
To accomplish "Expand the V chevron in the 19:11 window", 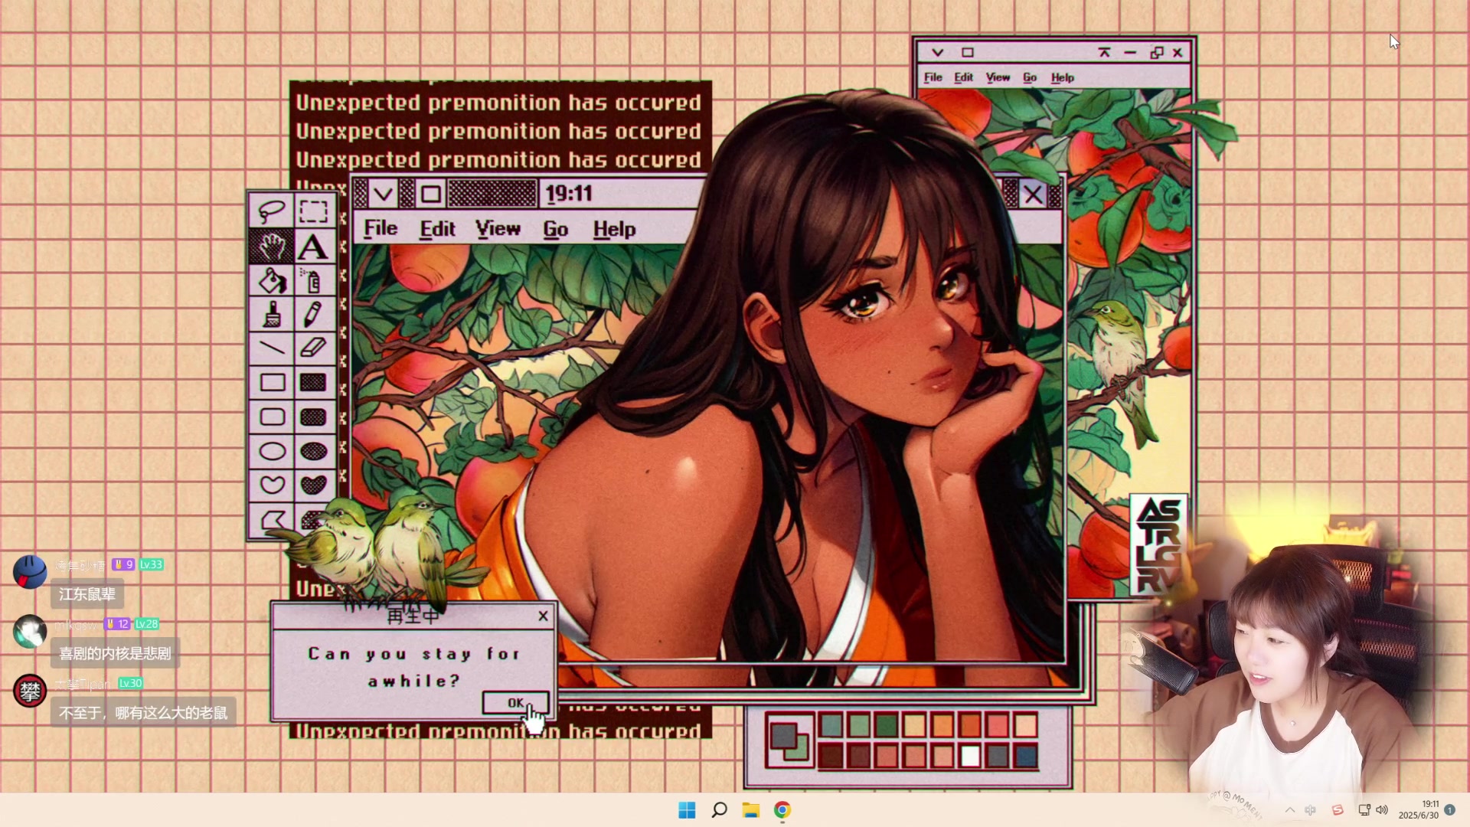I will tap(384, 194).
